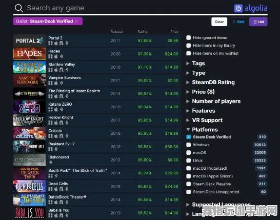The image size is (280, 220).
Task: Clear all filters with Clear button
Action: [x=219, y=22]
